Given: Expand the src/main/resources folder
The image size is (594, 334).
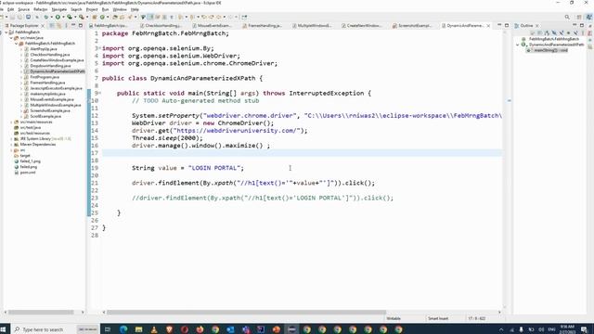Looking at the screenshot, I should 11,122.
